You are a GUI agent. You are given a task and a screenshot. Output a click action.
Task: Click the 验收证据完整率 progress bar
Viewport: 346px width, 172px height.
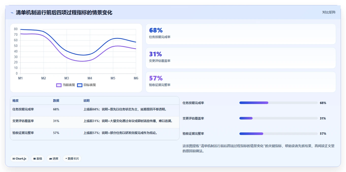pos(278,133)
